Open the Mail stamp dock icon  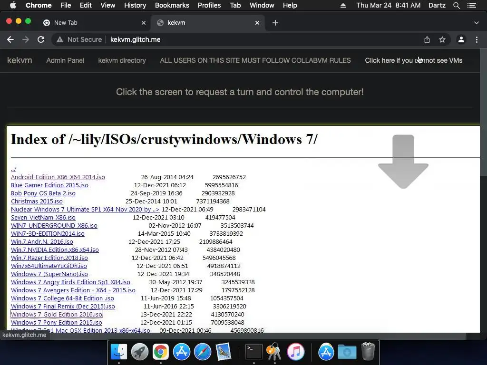pos(224,352)
